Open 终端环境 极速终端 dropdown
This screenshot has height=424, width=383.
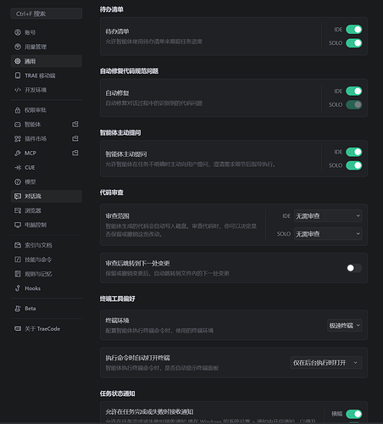[345, 326]
